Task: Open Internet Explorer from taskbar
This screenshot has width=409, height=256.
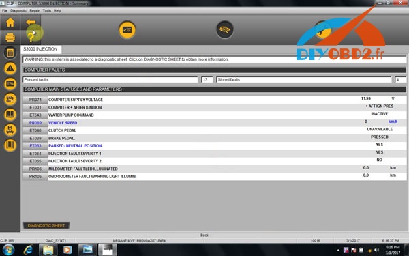Action: pos(28,250)
